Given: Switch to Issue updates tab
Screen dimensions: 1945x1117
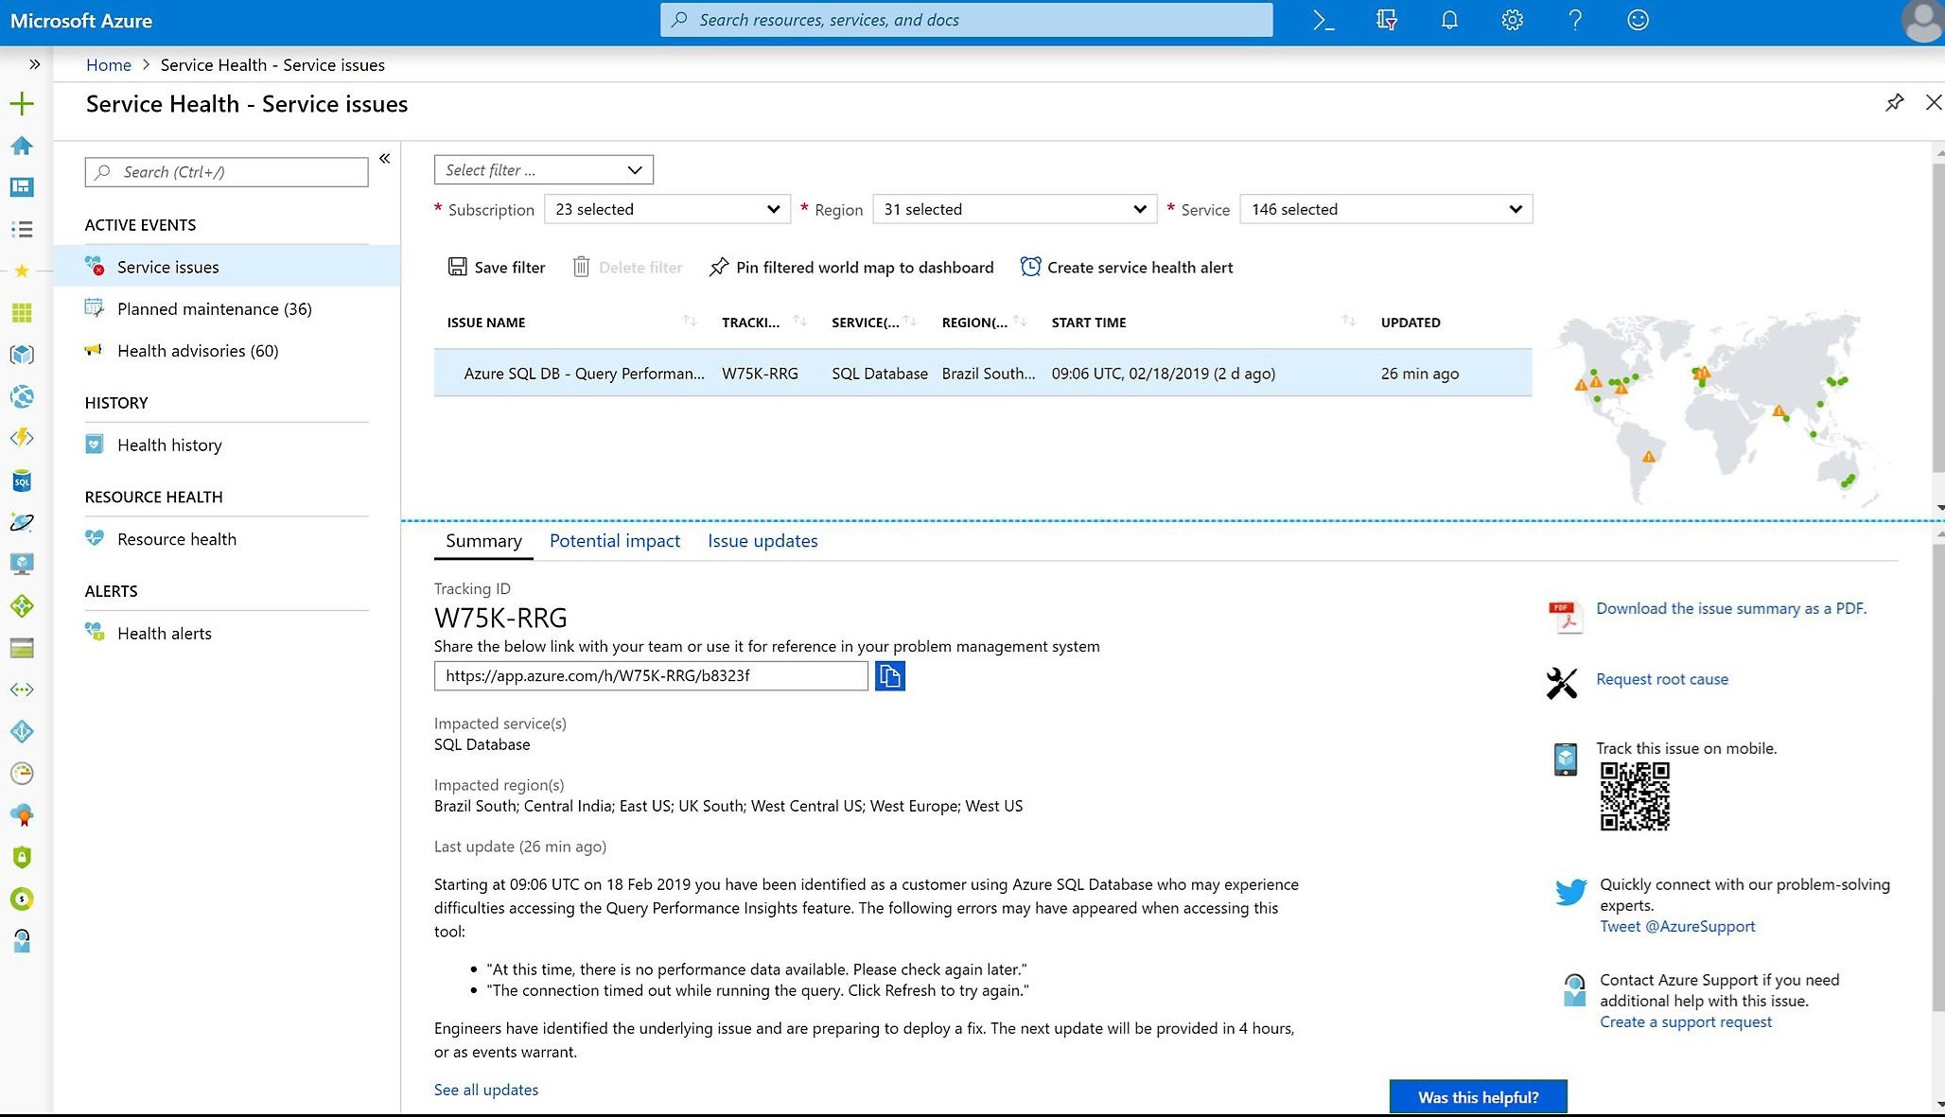Looking at the screenshot, I should 762,541.
